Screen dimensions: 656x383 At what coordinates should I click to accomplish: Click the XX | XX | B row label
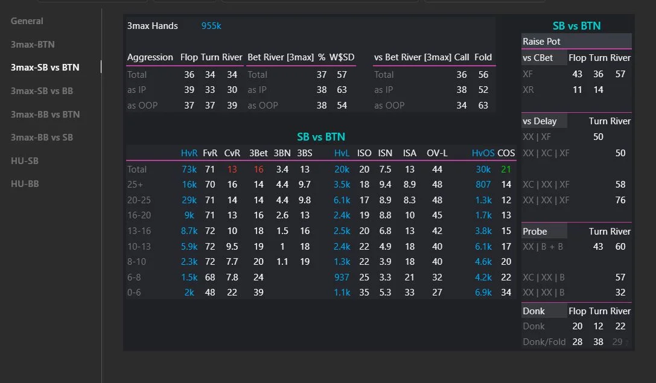544,293
